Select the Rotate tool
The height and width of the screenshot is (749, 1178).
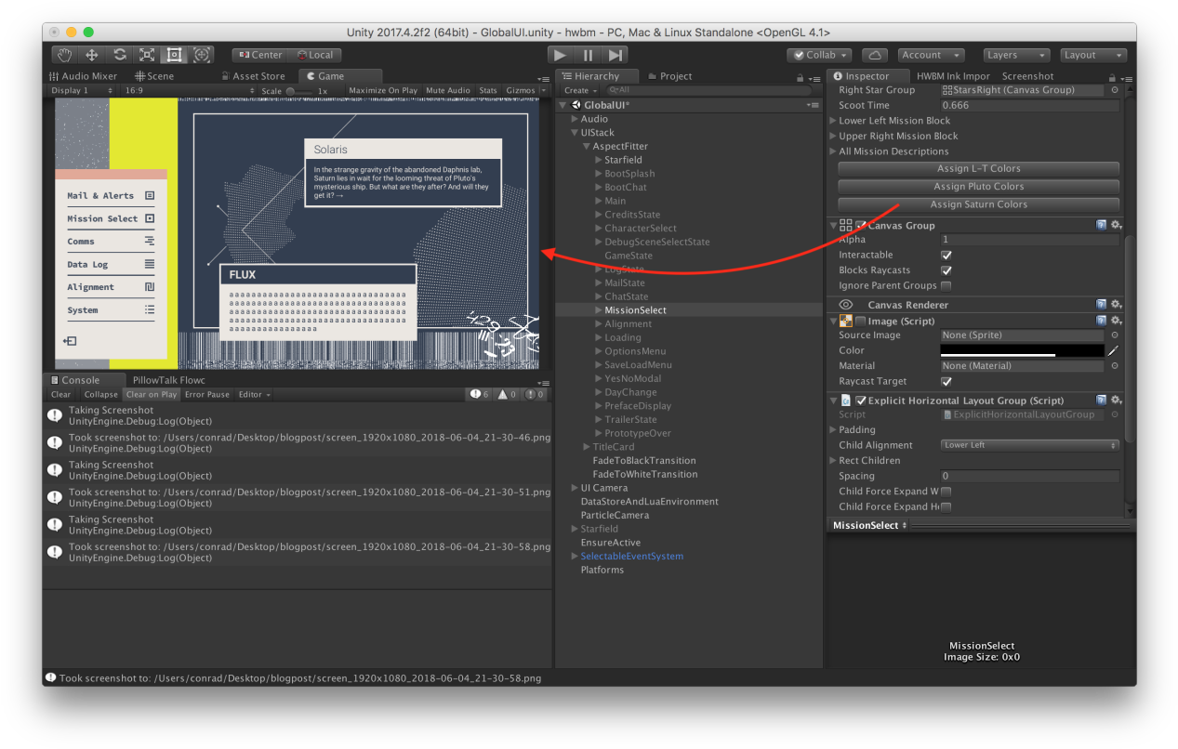120,55
